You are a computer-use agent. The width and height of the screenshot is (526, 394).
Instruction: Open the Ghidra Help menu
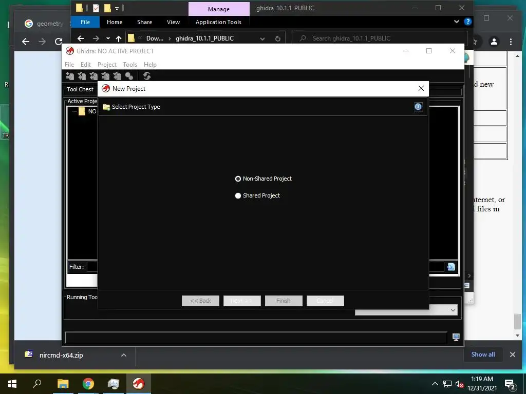pos(150,64)
